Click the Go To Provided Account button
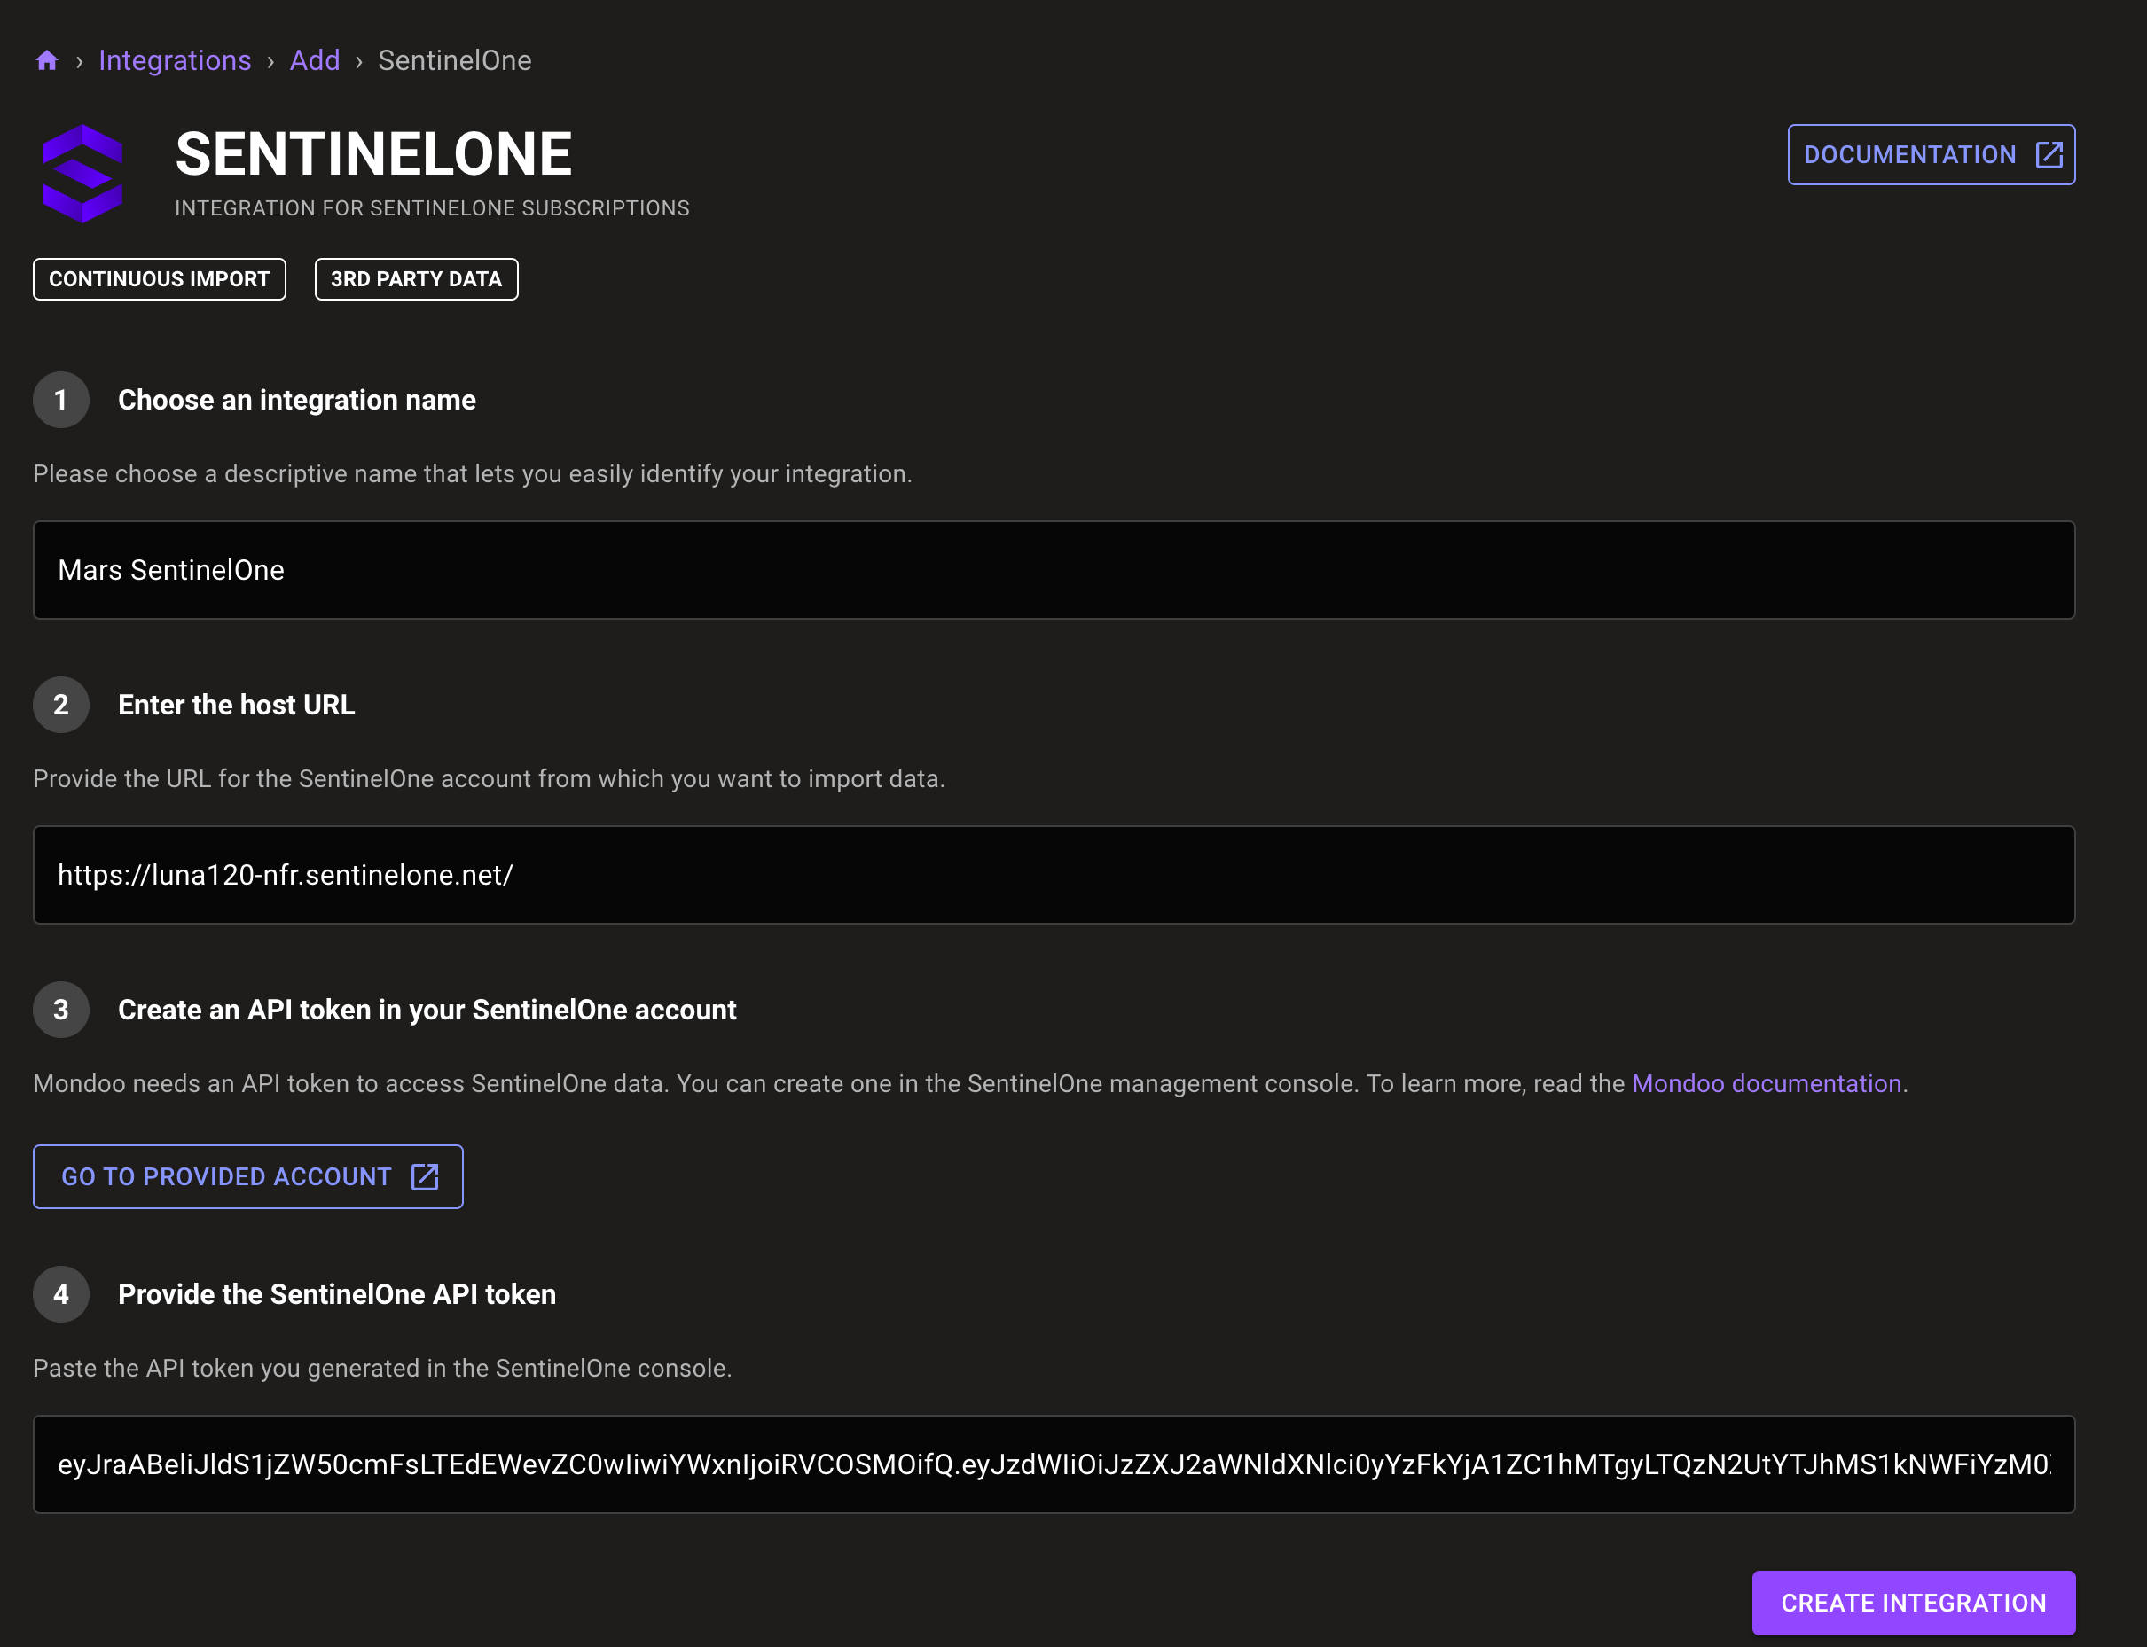 [x=247, y=1176]
